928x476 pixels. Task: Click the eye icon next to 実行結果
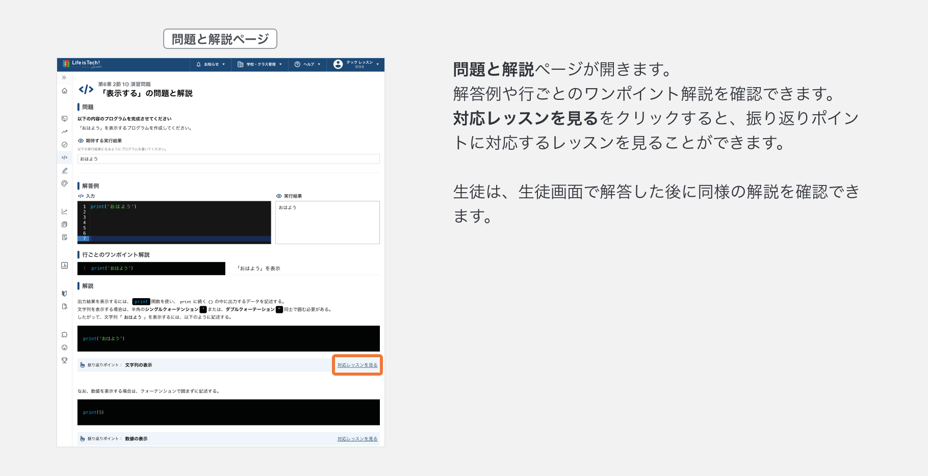pyautogui.click(x=279, y=196)
